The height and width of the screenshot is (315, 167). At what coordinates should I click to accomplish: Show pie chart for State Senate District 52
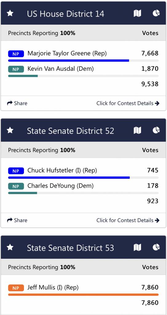pos(156,130)
